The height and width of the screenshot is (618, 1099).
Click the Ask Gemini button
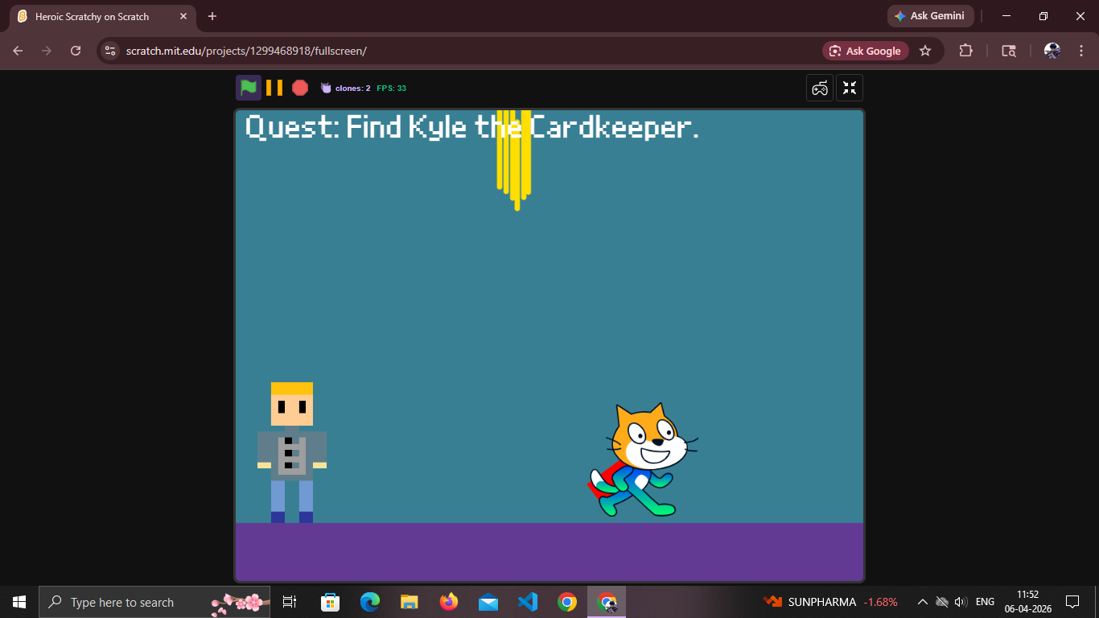pos(931,16)
